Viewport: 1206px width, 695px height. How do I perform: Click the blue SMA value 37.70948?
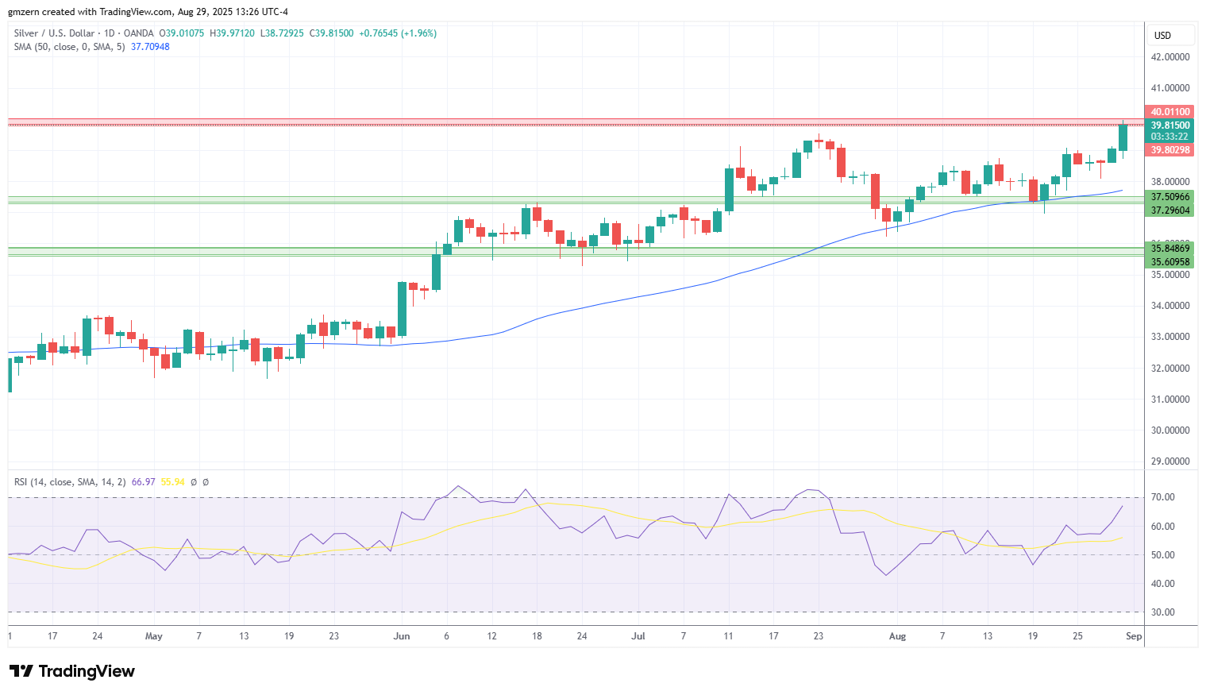[150, 47]
